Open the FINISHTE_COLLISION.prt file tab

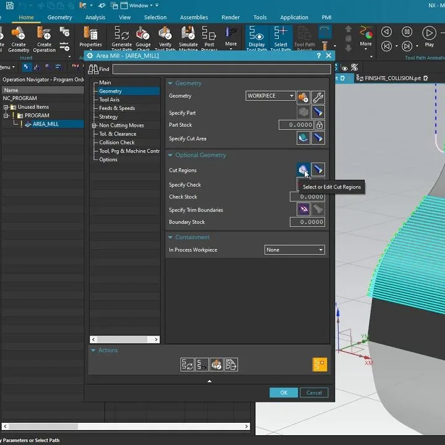pyautogui.click(x=392, y=78)
